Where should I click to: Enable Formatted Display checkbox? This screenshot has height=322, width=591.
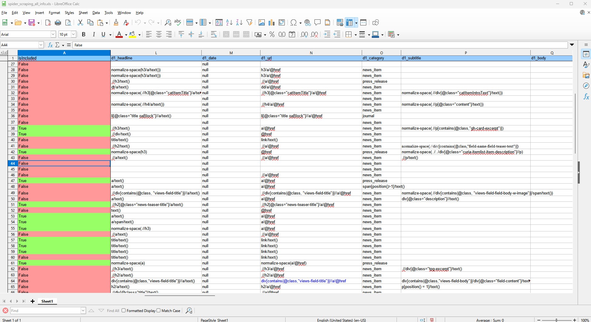(124, 310)
